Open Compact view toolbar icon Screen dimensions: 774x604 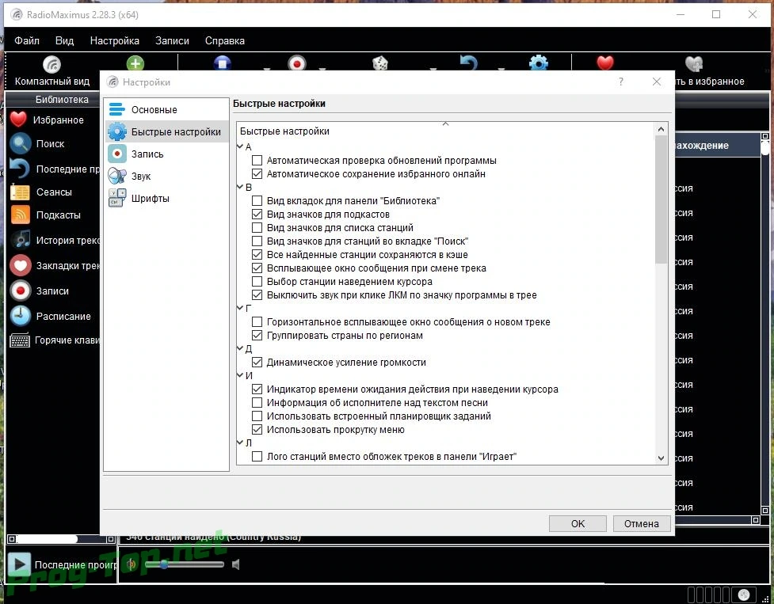click(51, 64)
